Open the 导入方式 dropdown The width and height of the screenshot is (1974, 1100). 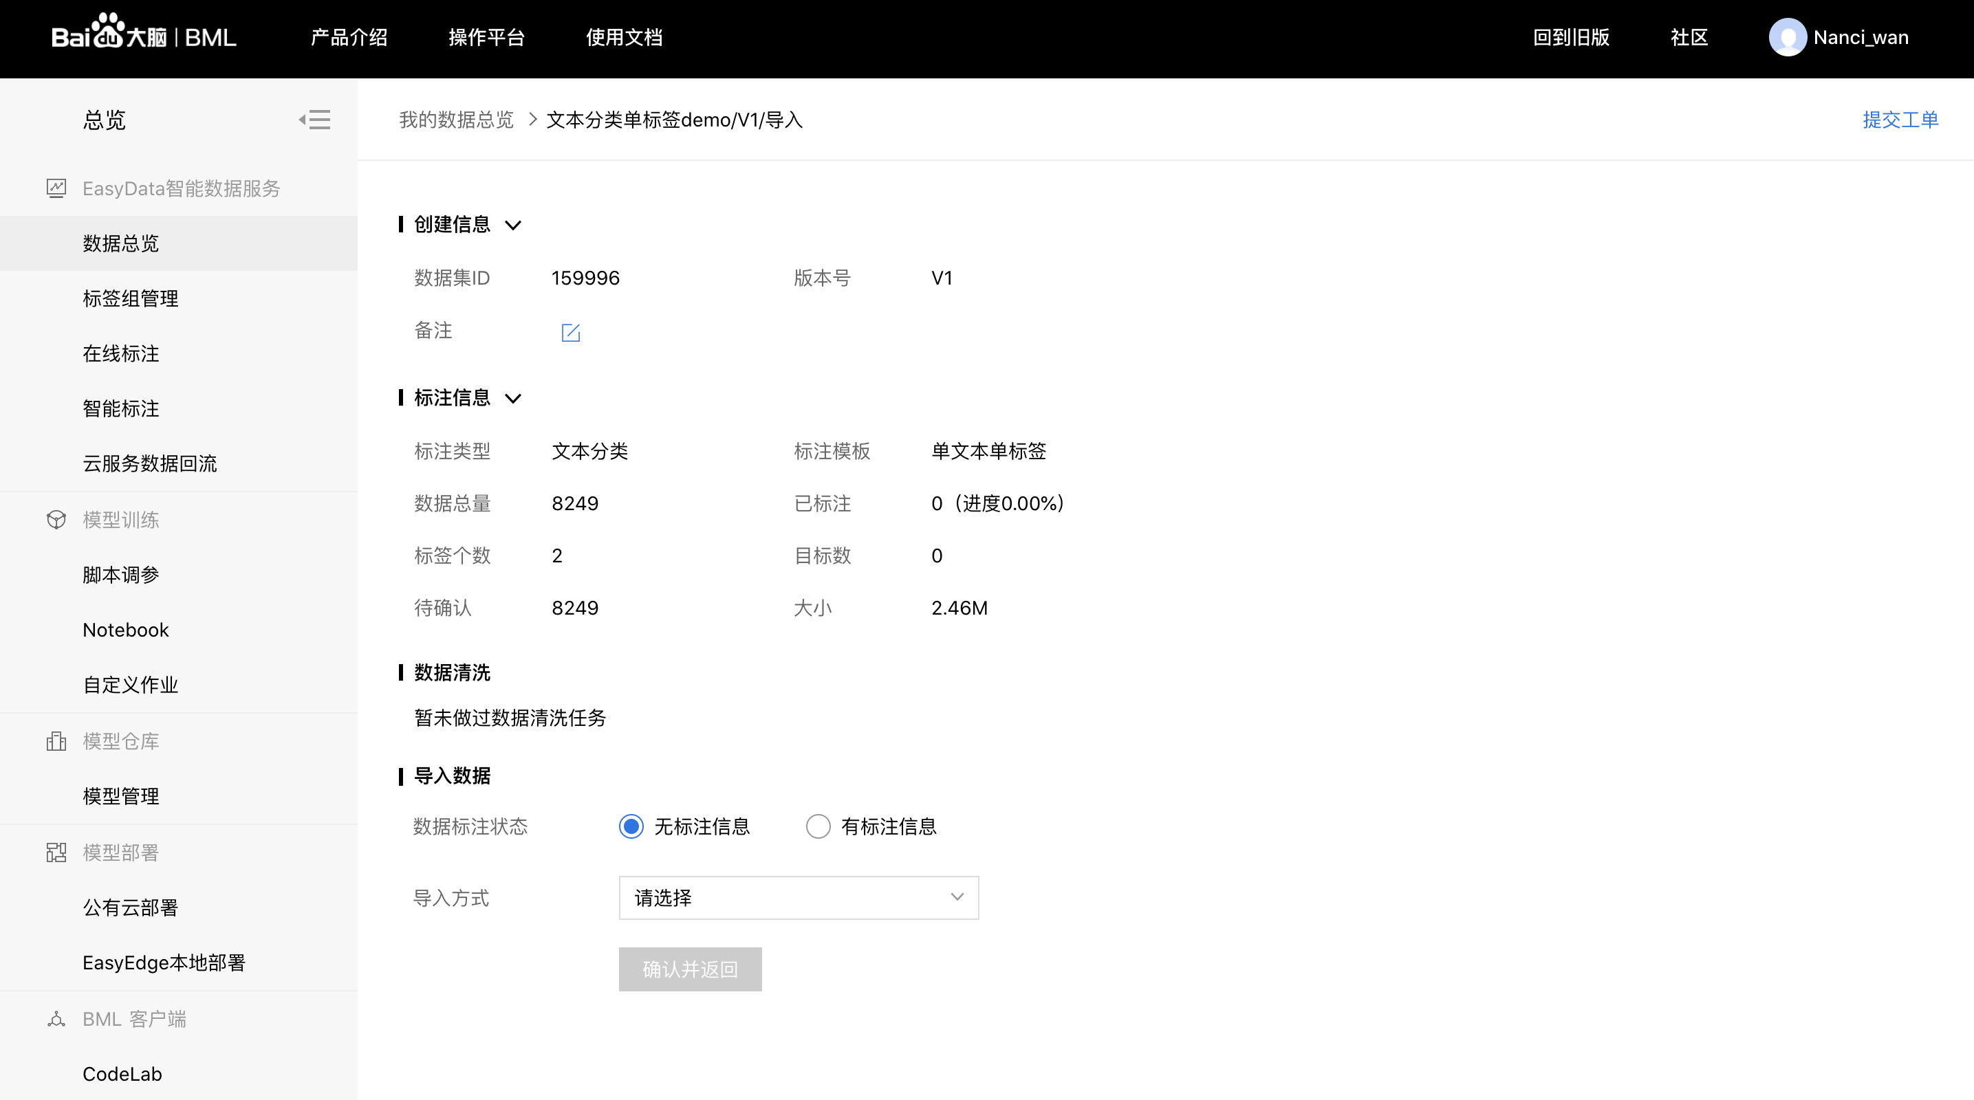click(x=799, y=897)
